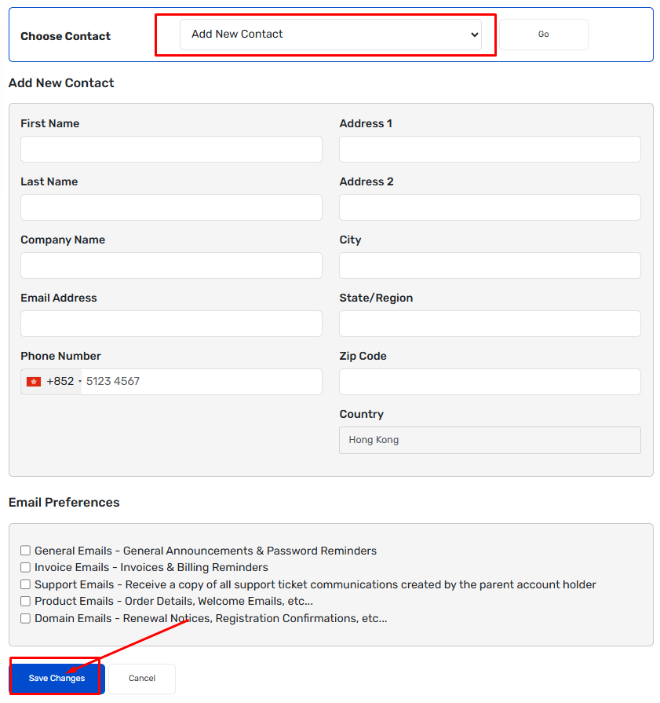Screen dimensions: 660x703
Task: Select the Domain Emails checkbox
Action: point(26,618)
